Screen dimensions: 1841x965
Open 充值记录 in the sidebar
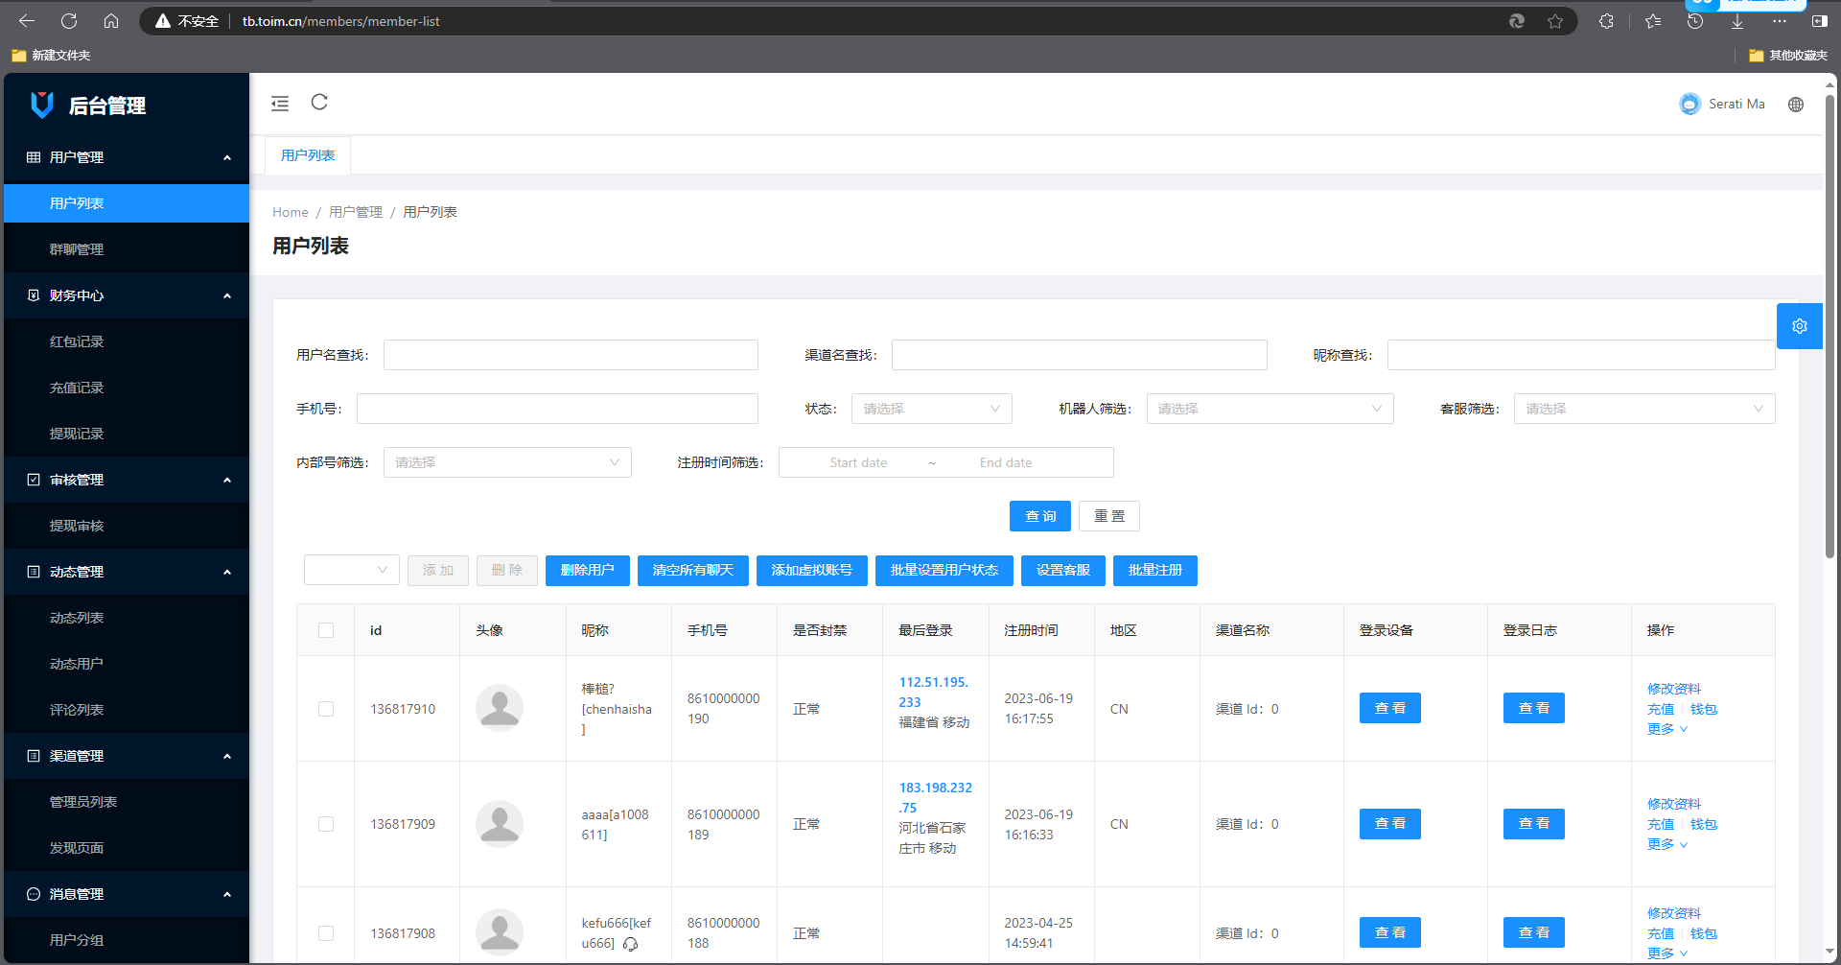pos(127,388)
